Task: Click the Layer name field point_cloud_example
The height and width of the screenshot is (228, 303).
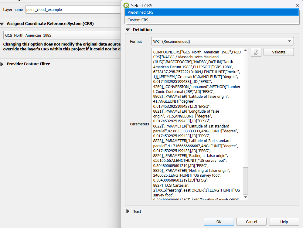Action: coord(73,9)
